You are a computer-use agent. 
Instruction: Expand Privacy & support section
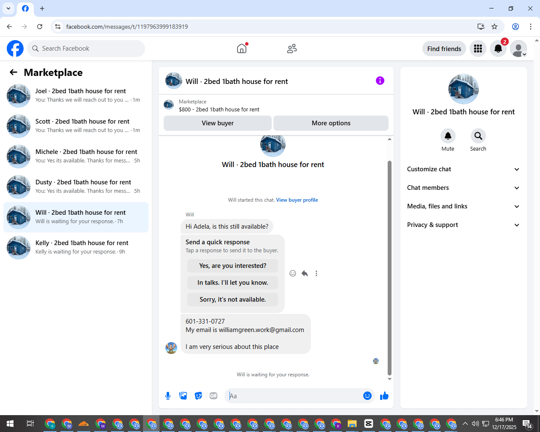[463, 225]
